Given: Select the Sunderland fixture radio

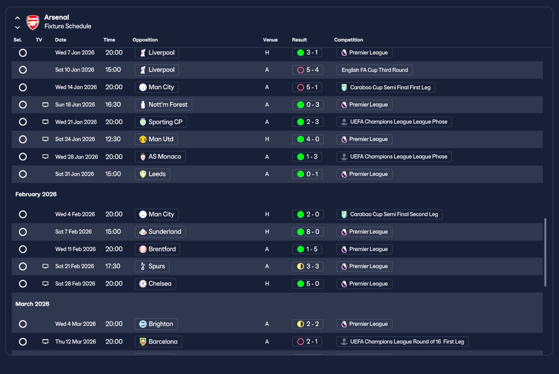Looking at the screenshot, I should click(x=23, y=232).
